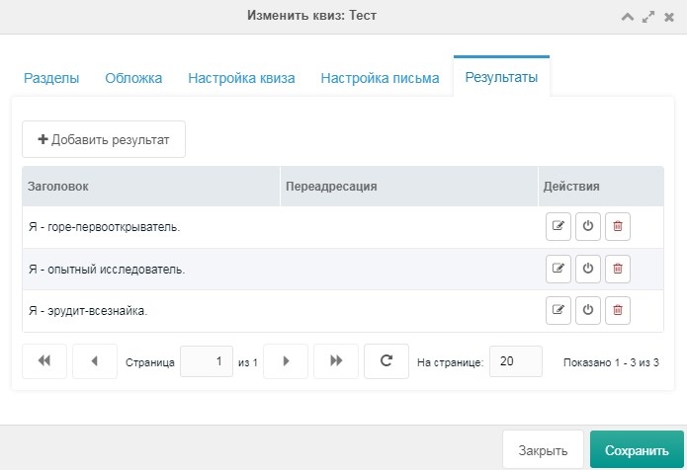
Task: Refresh the results table
Action: click(386, 361)
